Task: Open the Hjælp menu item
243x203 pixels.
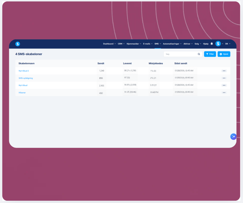Action: pyautogui.click(x=206, y=44)
